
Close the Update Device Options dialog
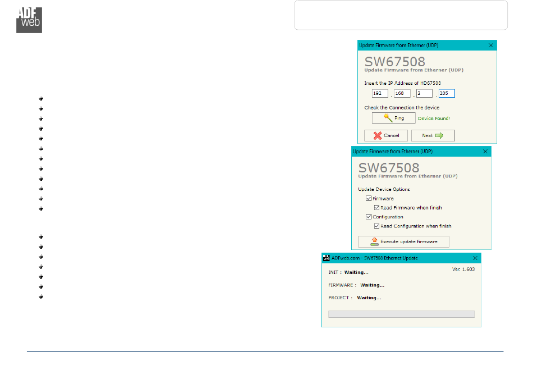[x=485, y=152]
